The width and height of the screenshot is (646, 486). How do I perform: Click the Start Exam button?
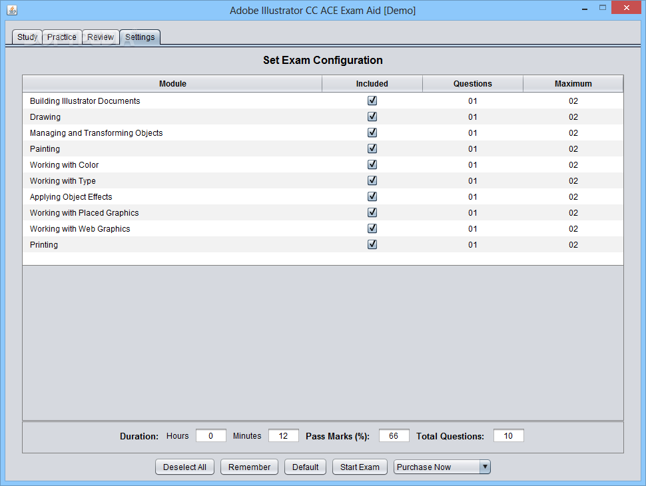pyautogui.click(x=360, y=467)
